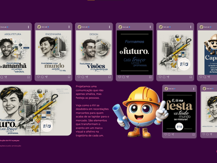Click the hard-hat mascot character illustration
The height and width of the screenshot is (163, 217).
click(140, 112)
